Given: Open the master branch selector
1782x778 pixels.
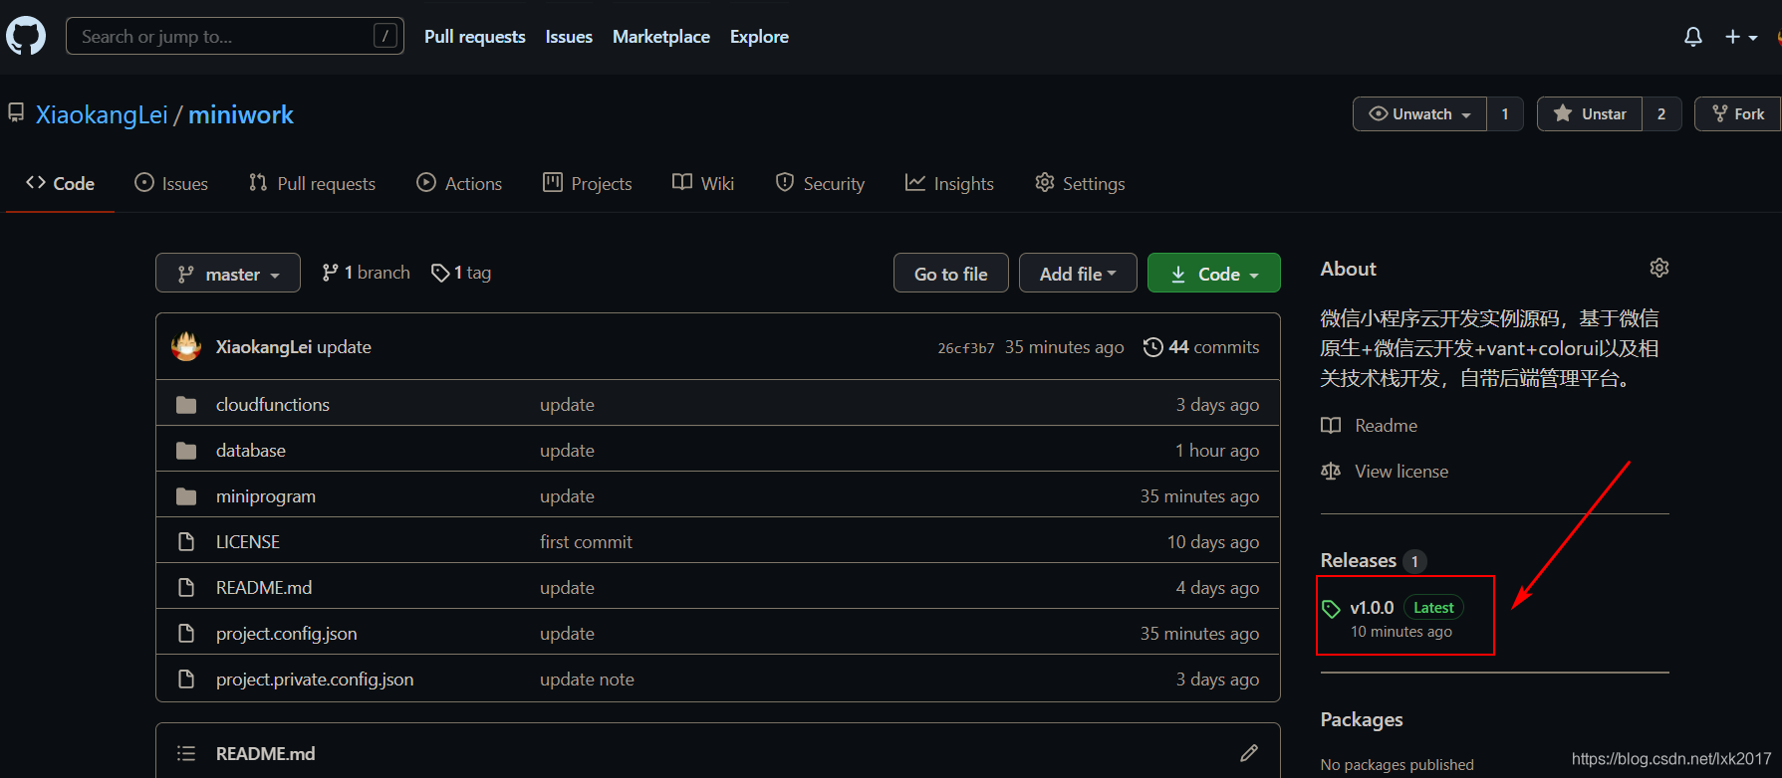Looking at the screenshot, I should click(x=228, y=274).
